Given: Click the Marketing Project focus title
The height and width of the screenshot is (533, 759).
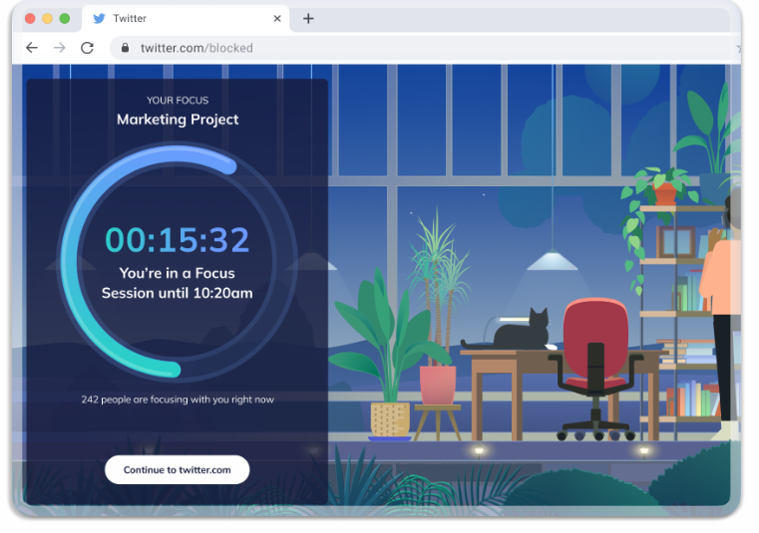Looking at the screenshot, I should click(x=178, y=120).
